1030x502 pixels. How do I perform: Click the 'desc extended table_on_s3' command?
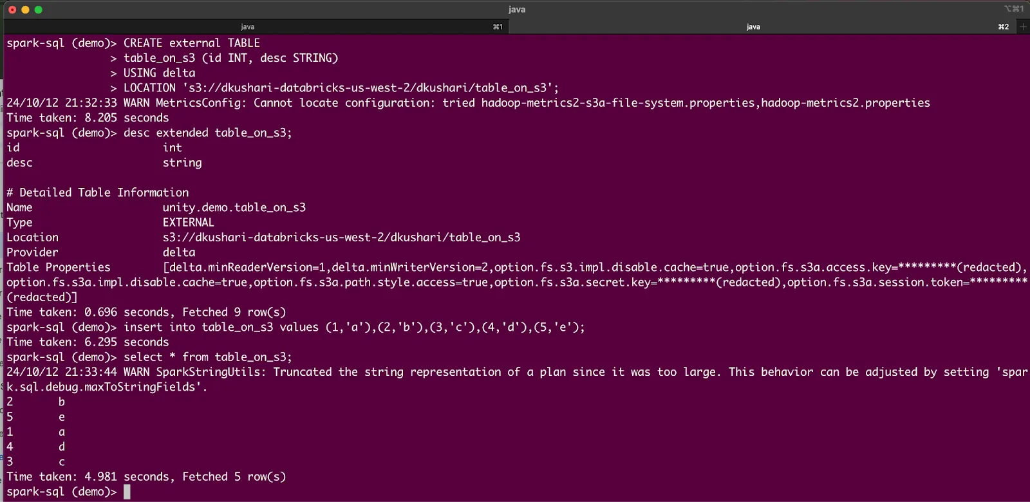click(x=207, y=133)
